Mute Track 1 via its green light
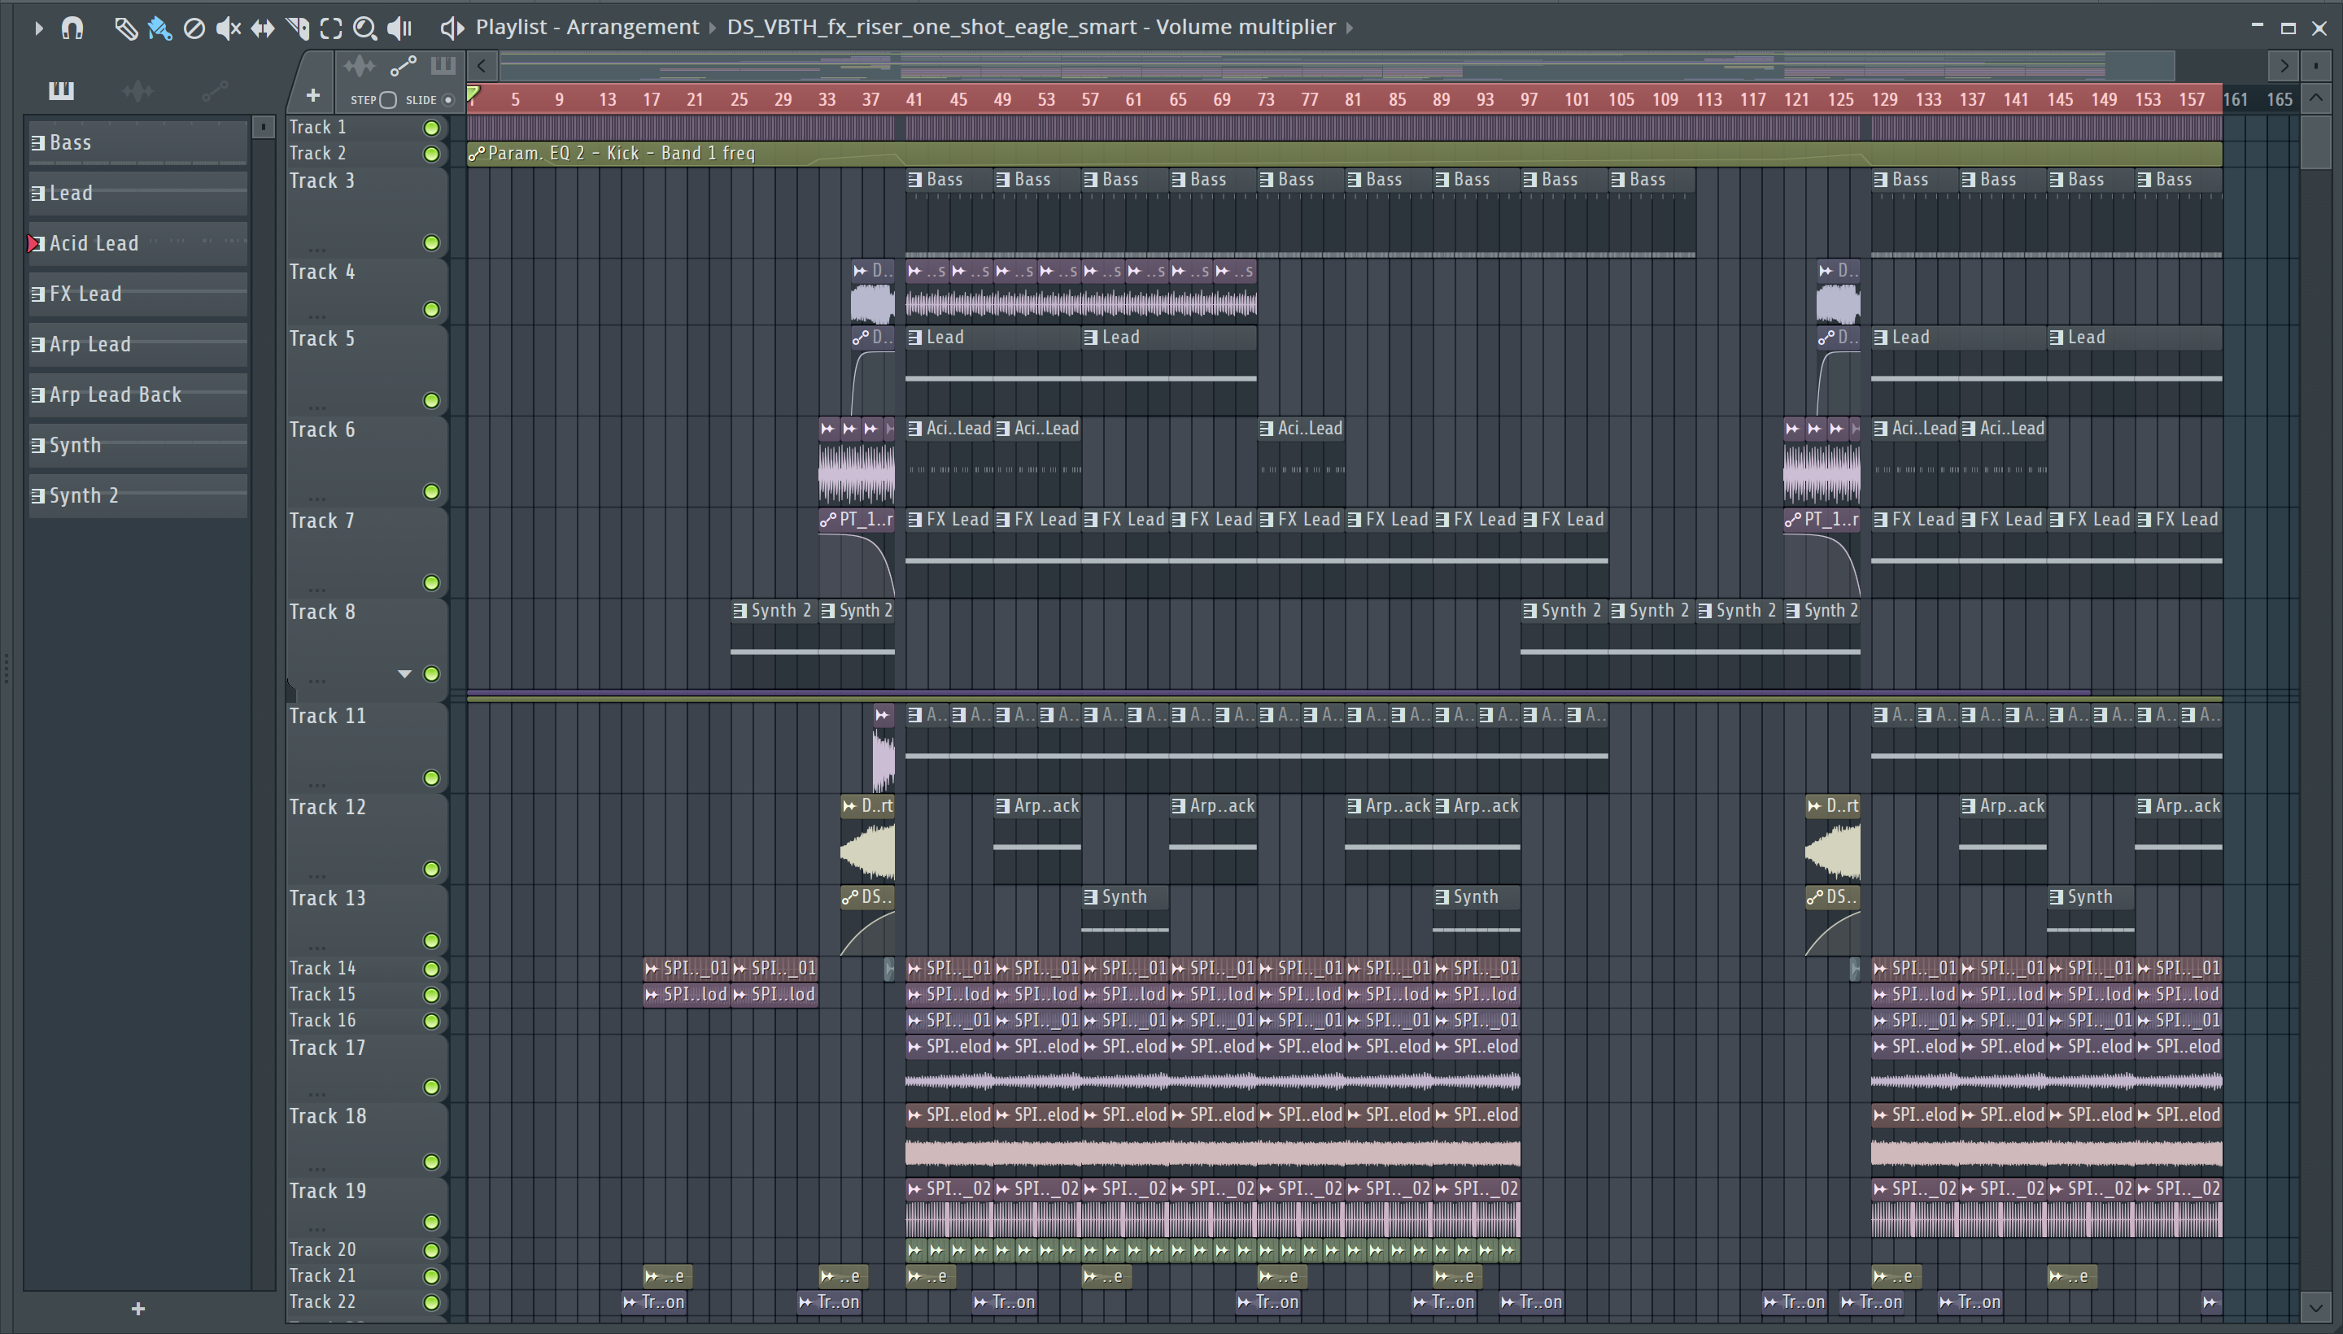Viewport: 2343px width, 1334px height. 430,128
